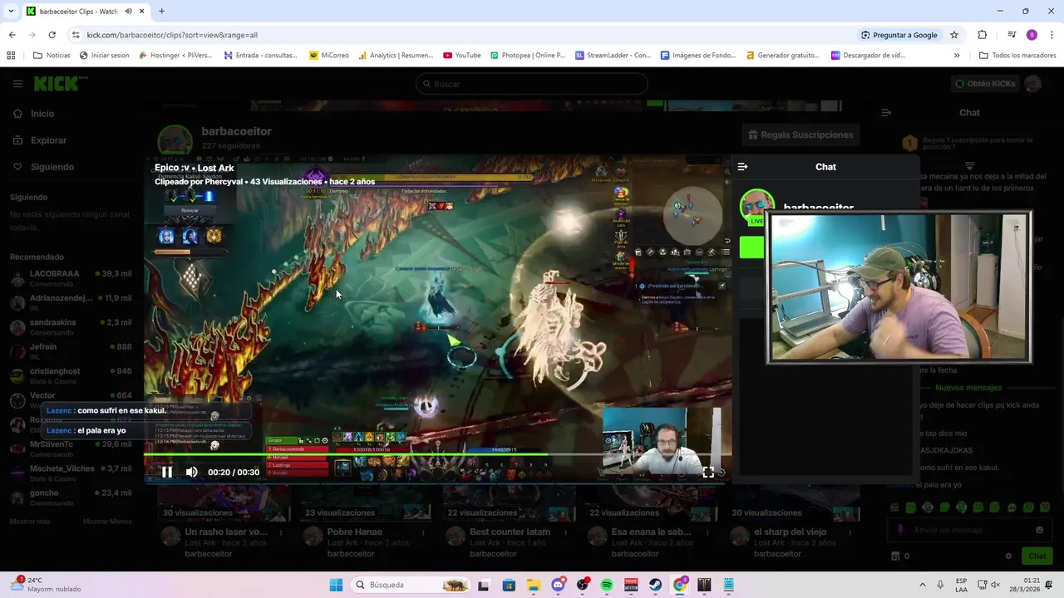Screen dimensions: 1064x598
Task: Open Siguiendo in the sidebar
Action: pos(52,167)
